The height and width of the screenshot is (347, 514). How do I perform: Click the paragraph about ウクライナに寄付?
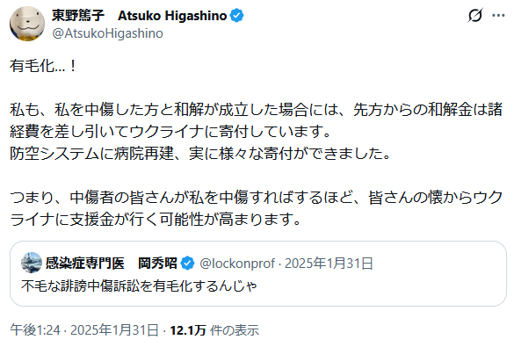point(256,120)
